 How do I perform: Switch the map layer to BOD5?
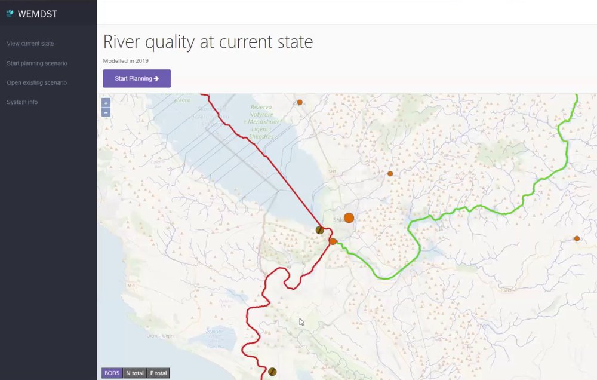tap(112, 373)
